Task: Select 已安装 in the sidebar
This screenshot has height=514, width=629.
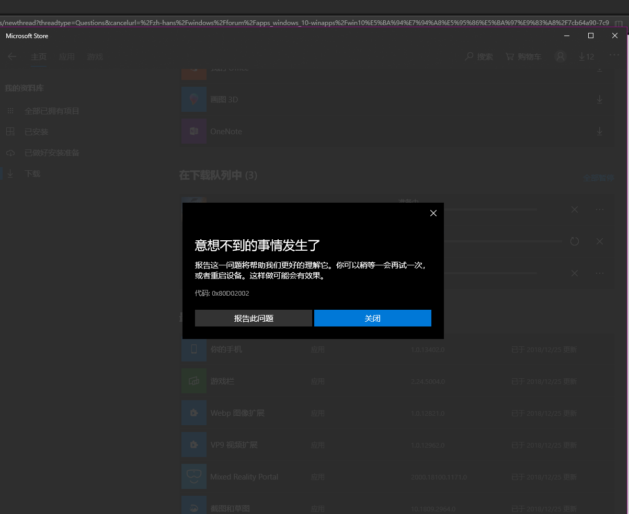Action: (x=36, y=132)
